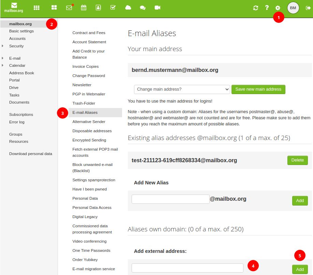Open Encrypted Sending menu entry

[x=89, y=140]
